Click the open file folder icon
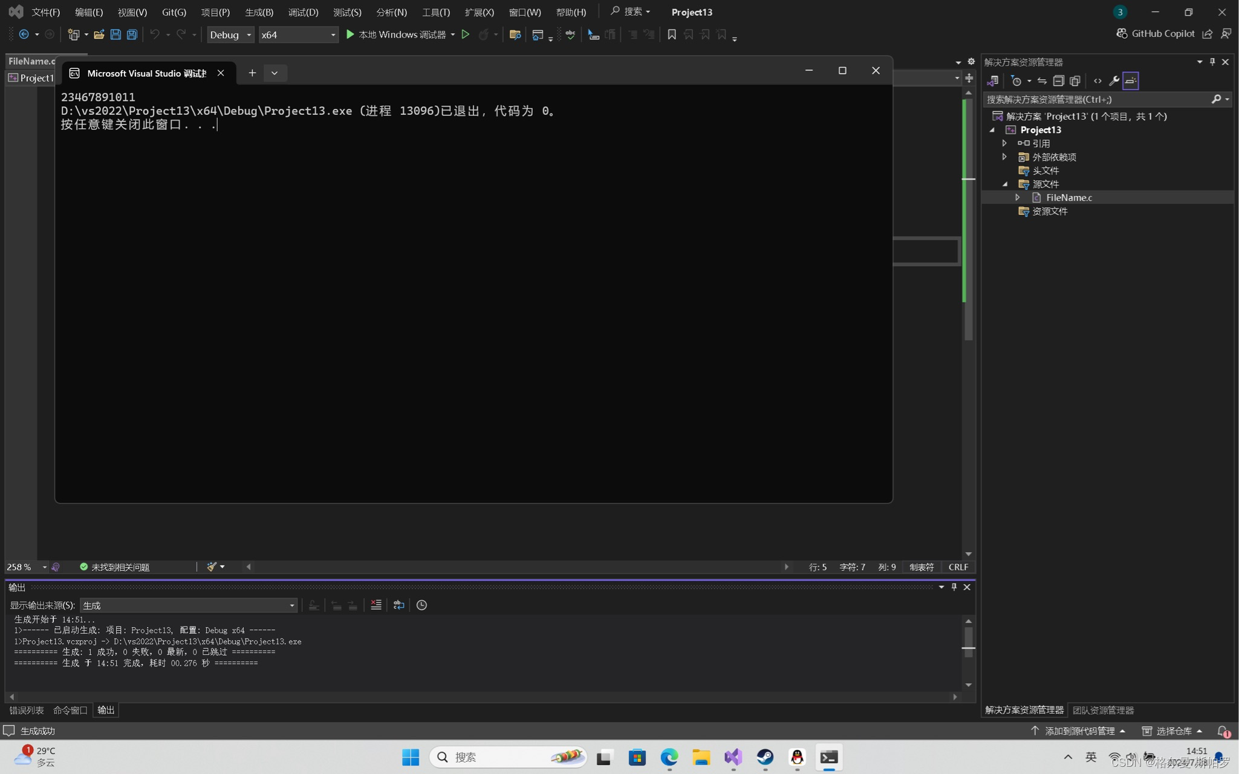The width and height of the screenshot is (1239, 774). (x=99, y=34)
